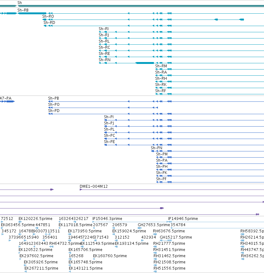Click the Sh-PF protein label
Screen dimensions: 264x273
161,179
